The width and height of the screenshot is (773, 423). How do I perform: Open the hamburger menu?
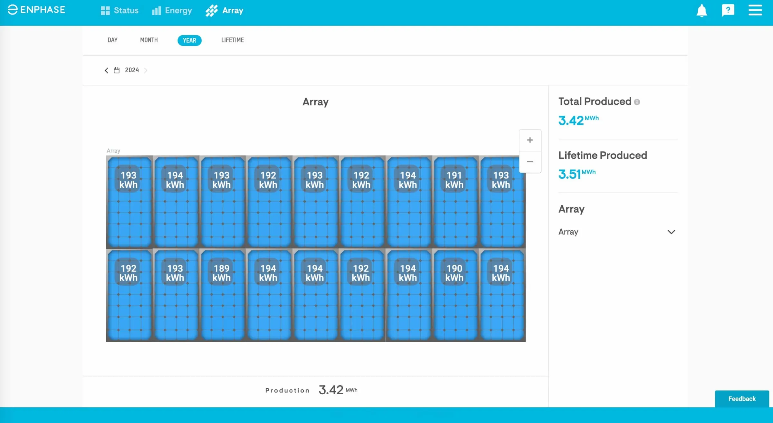pyautogui.click(x=755, y=10)
